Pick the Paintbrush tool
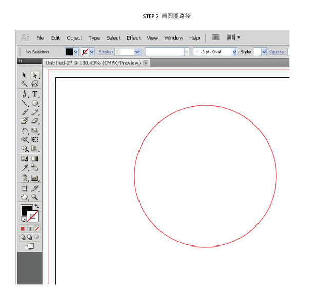 (25, 112)
